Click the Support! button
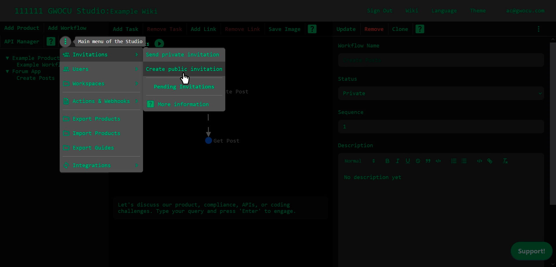 tap(531, 251)
